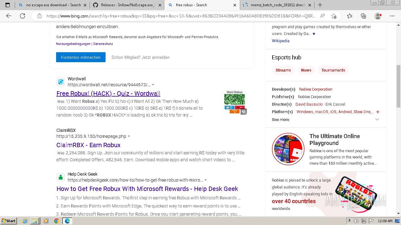Open the profile avatar icon
Screen dimensions: 401x225
[x=378, y=16]
